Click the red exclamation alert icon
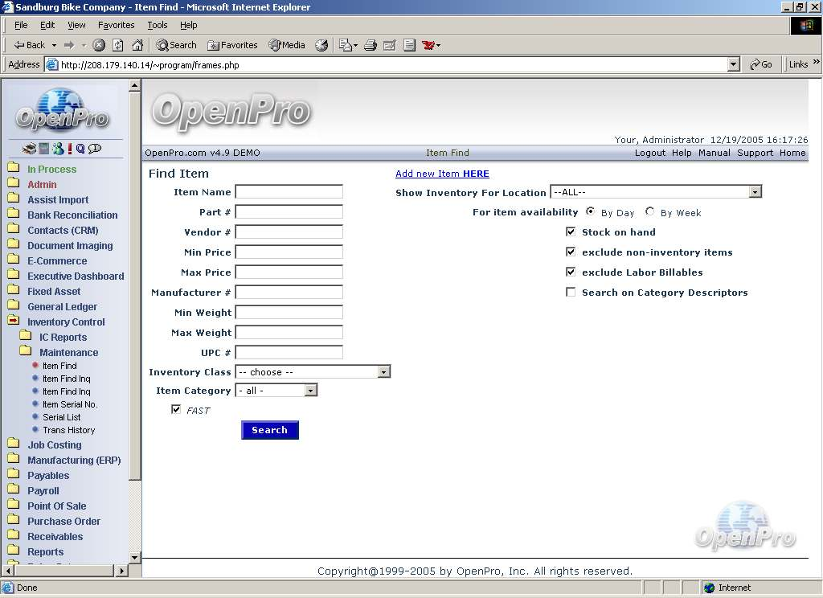Image resolution: width=823 pixels, height=598 pixels. [69, 149]
